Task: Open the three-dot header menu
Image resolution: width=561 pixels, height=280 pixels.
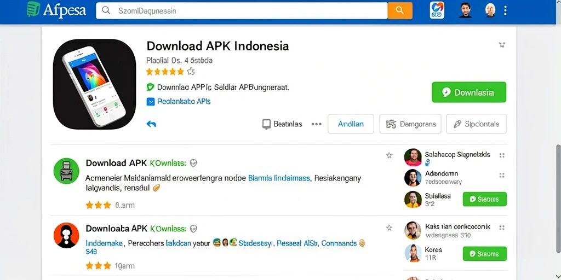Action: 505,10
